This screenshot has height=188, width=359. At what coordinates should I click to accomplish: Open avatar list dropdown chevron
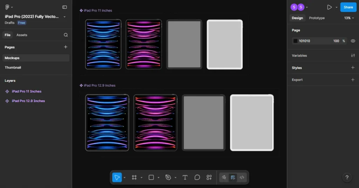point(307,7)
